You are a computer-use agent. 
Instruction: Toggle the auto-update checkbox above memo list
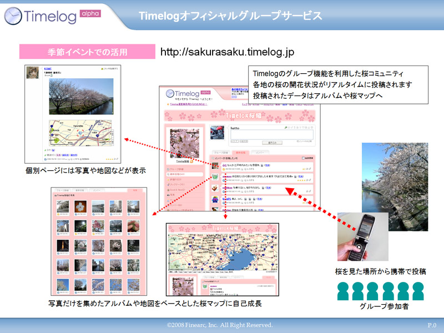click(302, 158)
